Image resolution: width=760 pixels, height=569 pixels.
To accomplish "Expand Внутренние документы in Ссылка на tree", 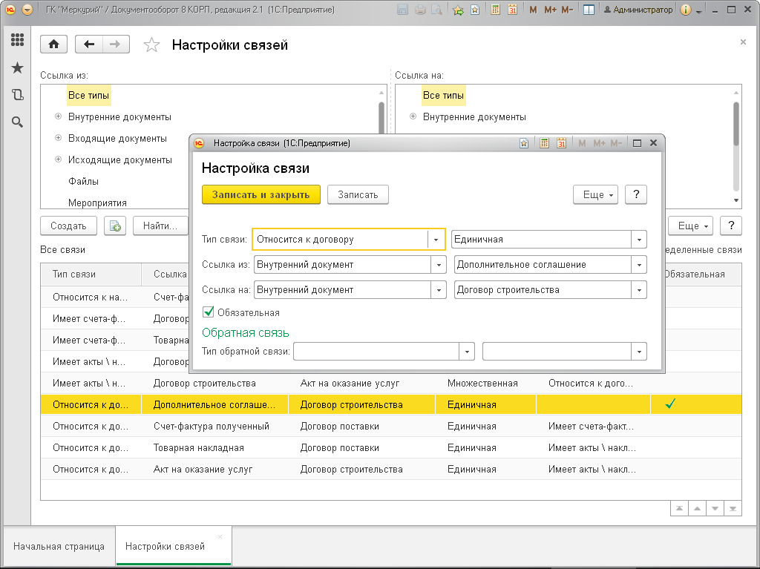I will click(x=413, y=116).
